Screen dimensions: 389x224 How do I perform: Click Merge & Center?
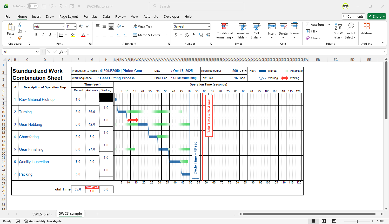click(x=147, y=35)
